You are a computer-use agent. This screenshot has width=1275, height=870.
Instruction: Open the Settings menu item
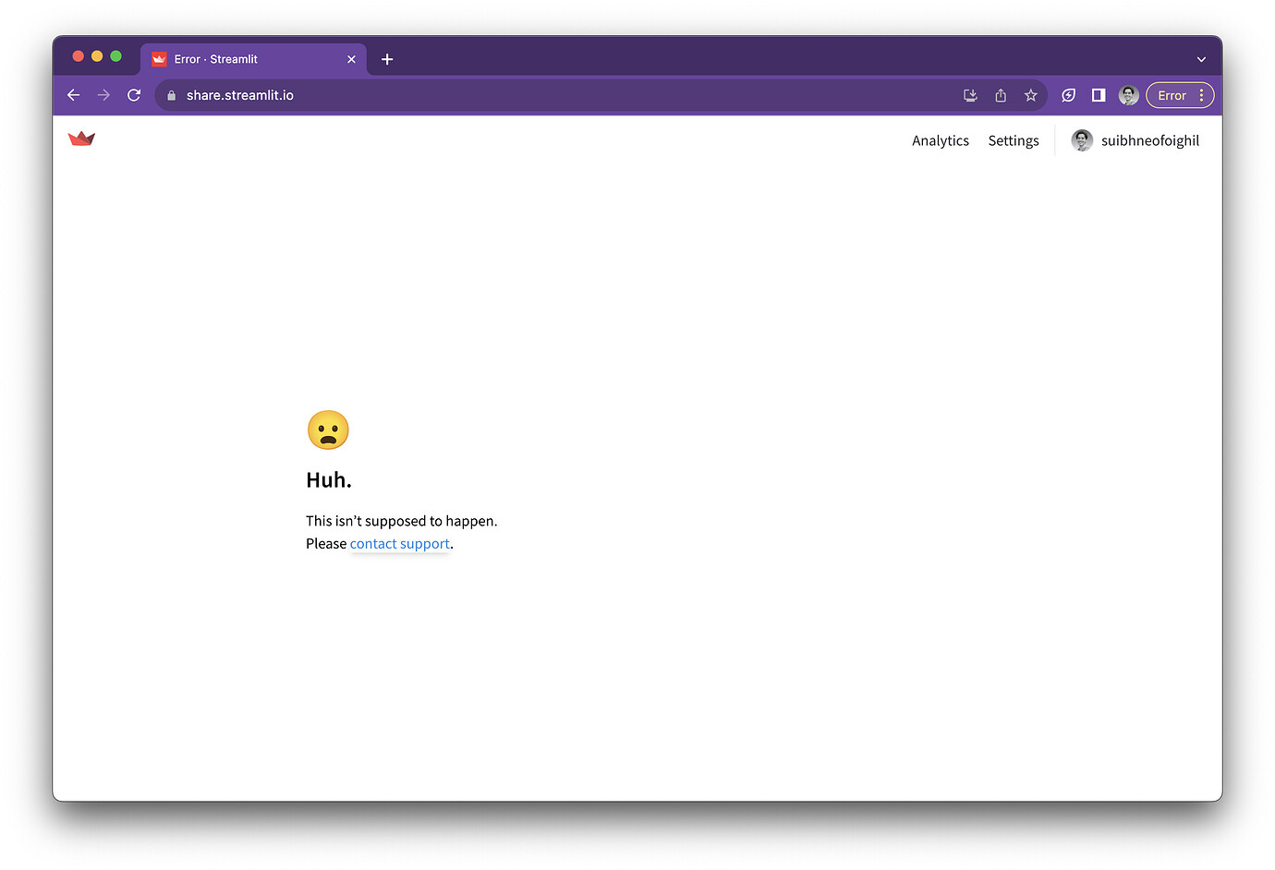coord(1013,140)
